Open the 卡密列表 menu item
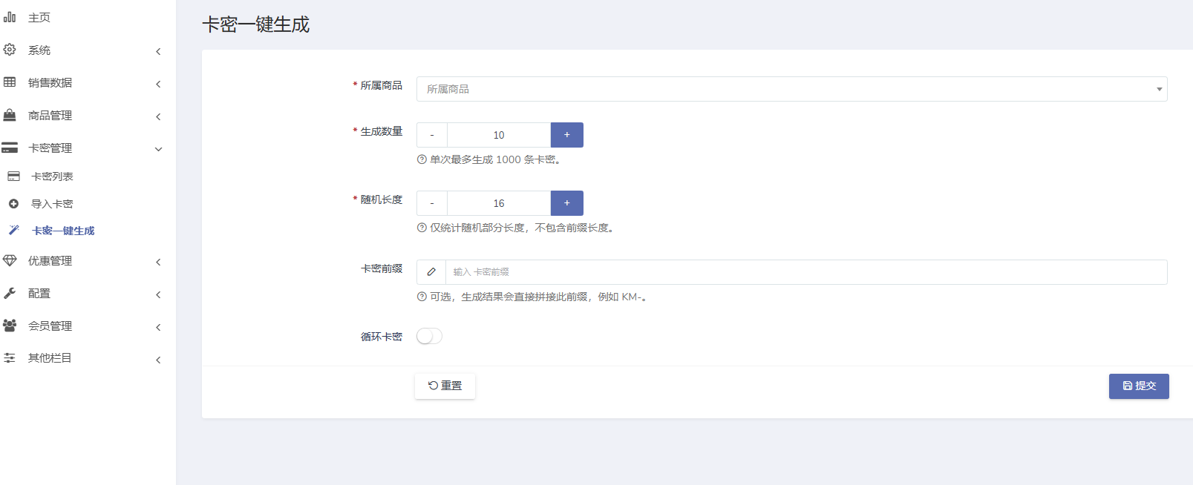Viewport: 1193px width, 485px height. (52, 176)
